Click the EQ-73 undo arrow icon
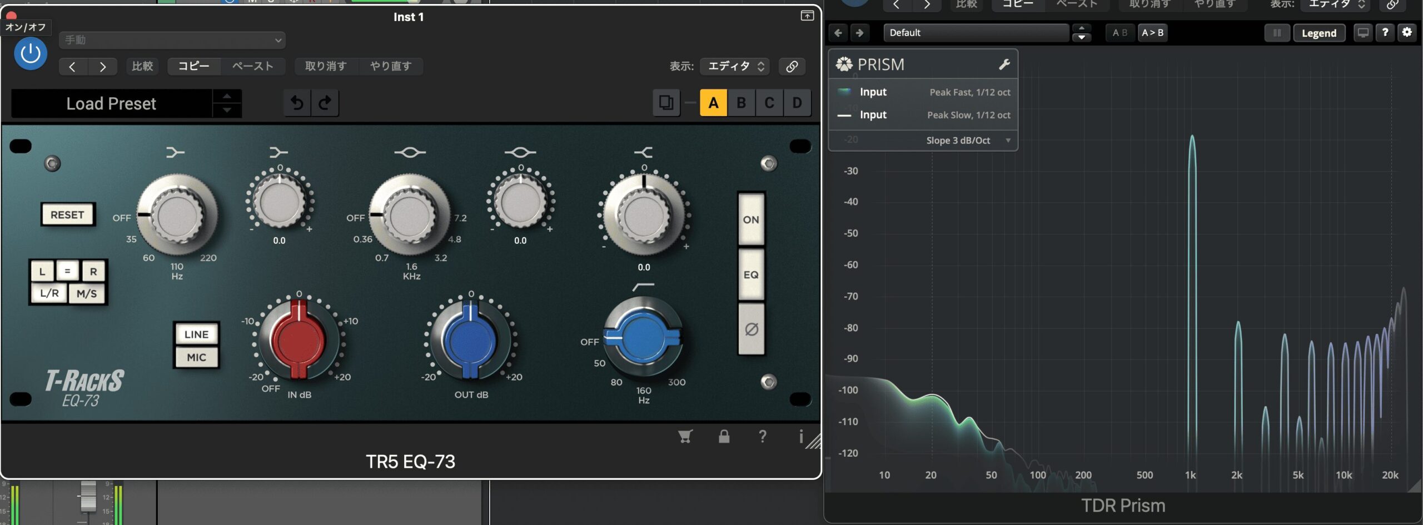Viewport: 1423px width, 525px height. coord(297,103)
